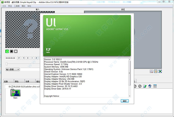
Task: Click the Display Adapter Memory: 256 MB line
Action: 59,79
